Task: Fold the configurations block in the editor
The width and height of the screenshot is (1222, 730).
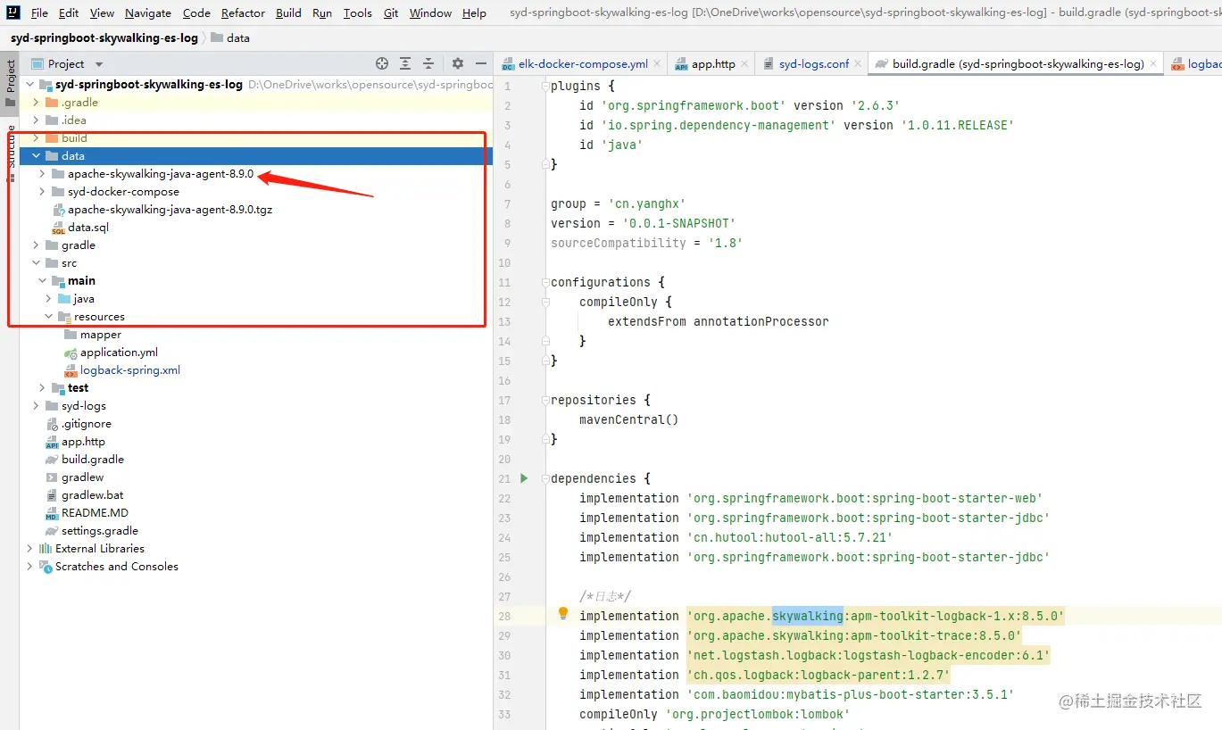Action: [545, 283]
